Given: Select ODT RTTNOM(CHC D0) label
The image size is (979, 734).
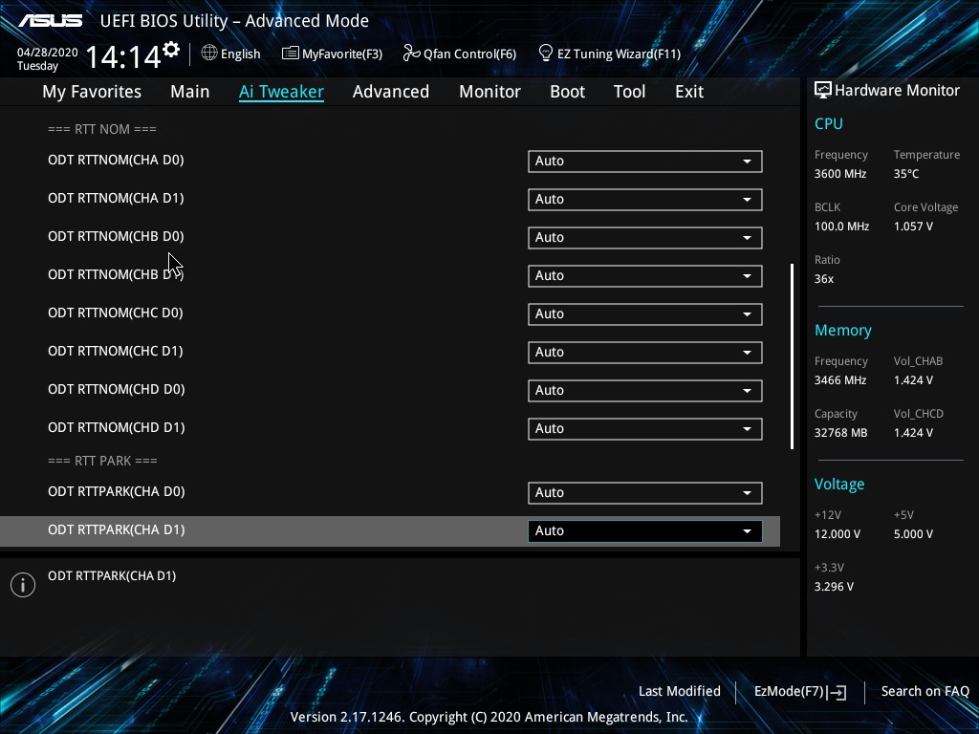Looking at the screenshot, I should coord(116,313).
